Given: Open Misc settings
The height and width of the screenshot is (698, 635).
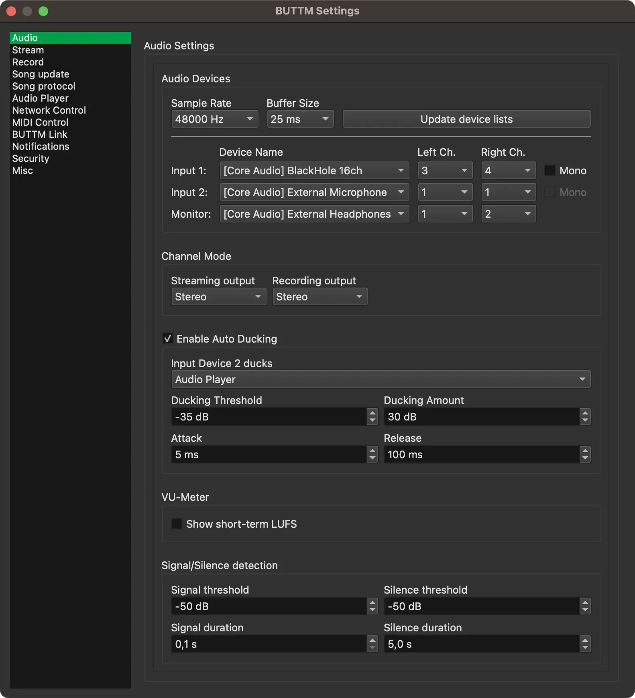Looking at the screenshot, I should 70,170.
